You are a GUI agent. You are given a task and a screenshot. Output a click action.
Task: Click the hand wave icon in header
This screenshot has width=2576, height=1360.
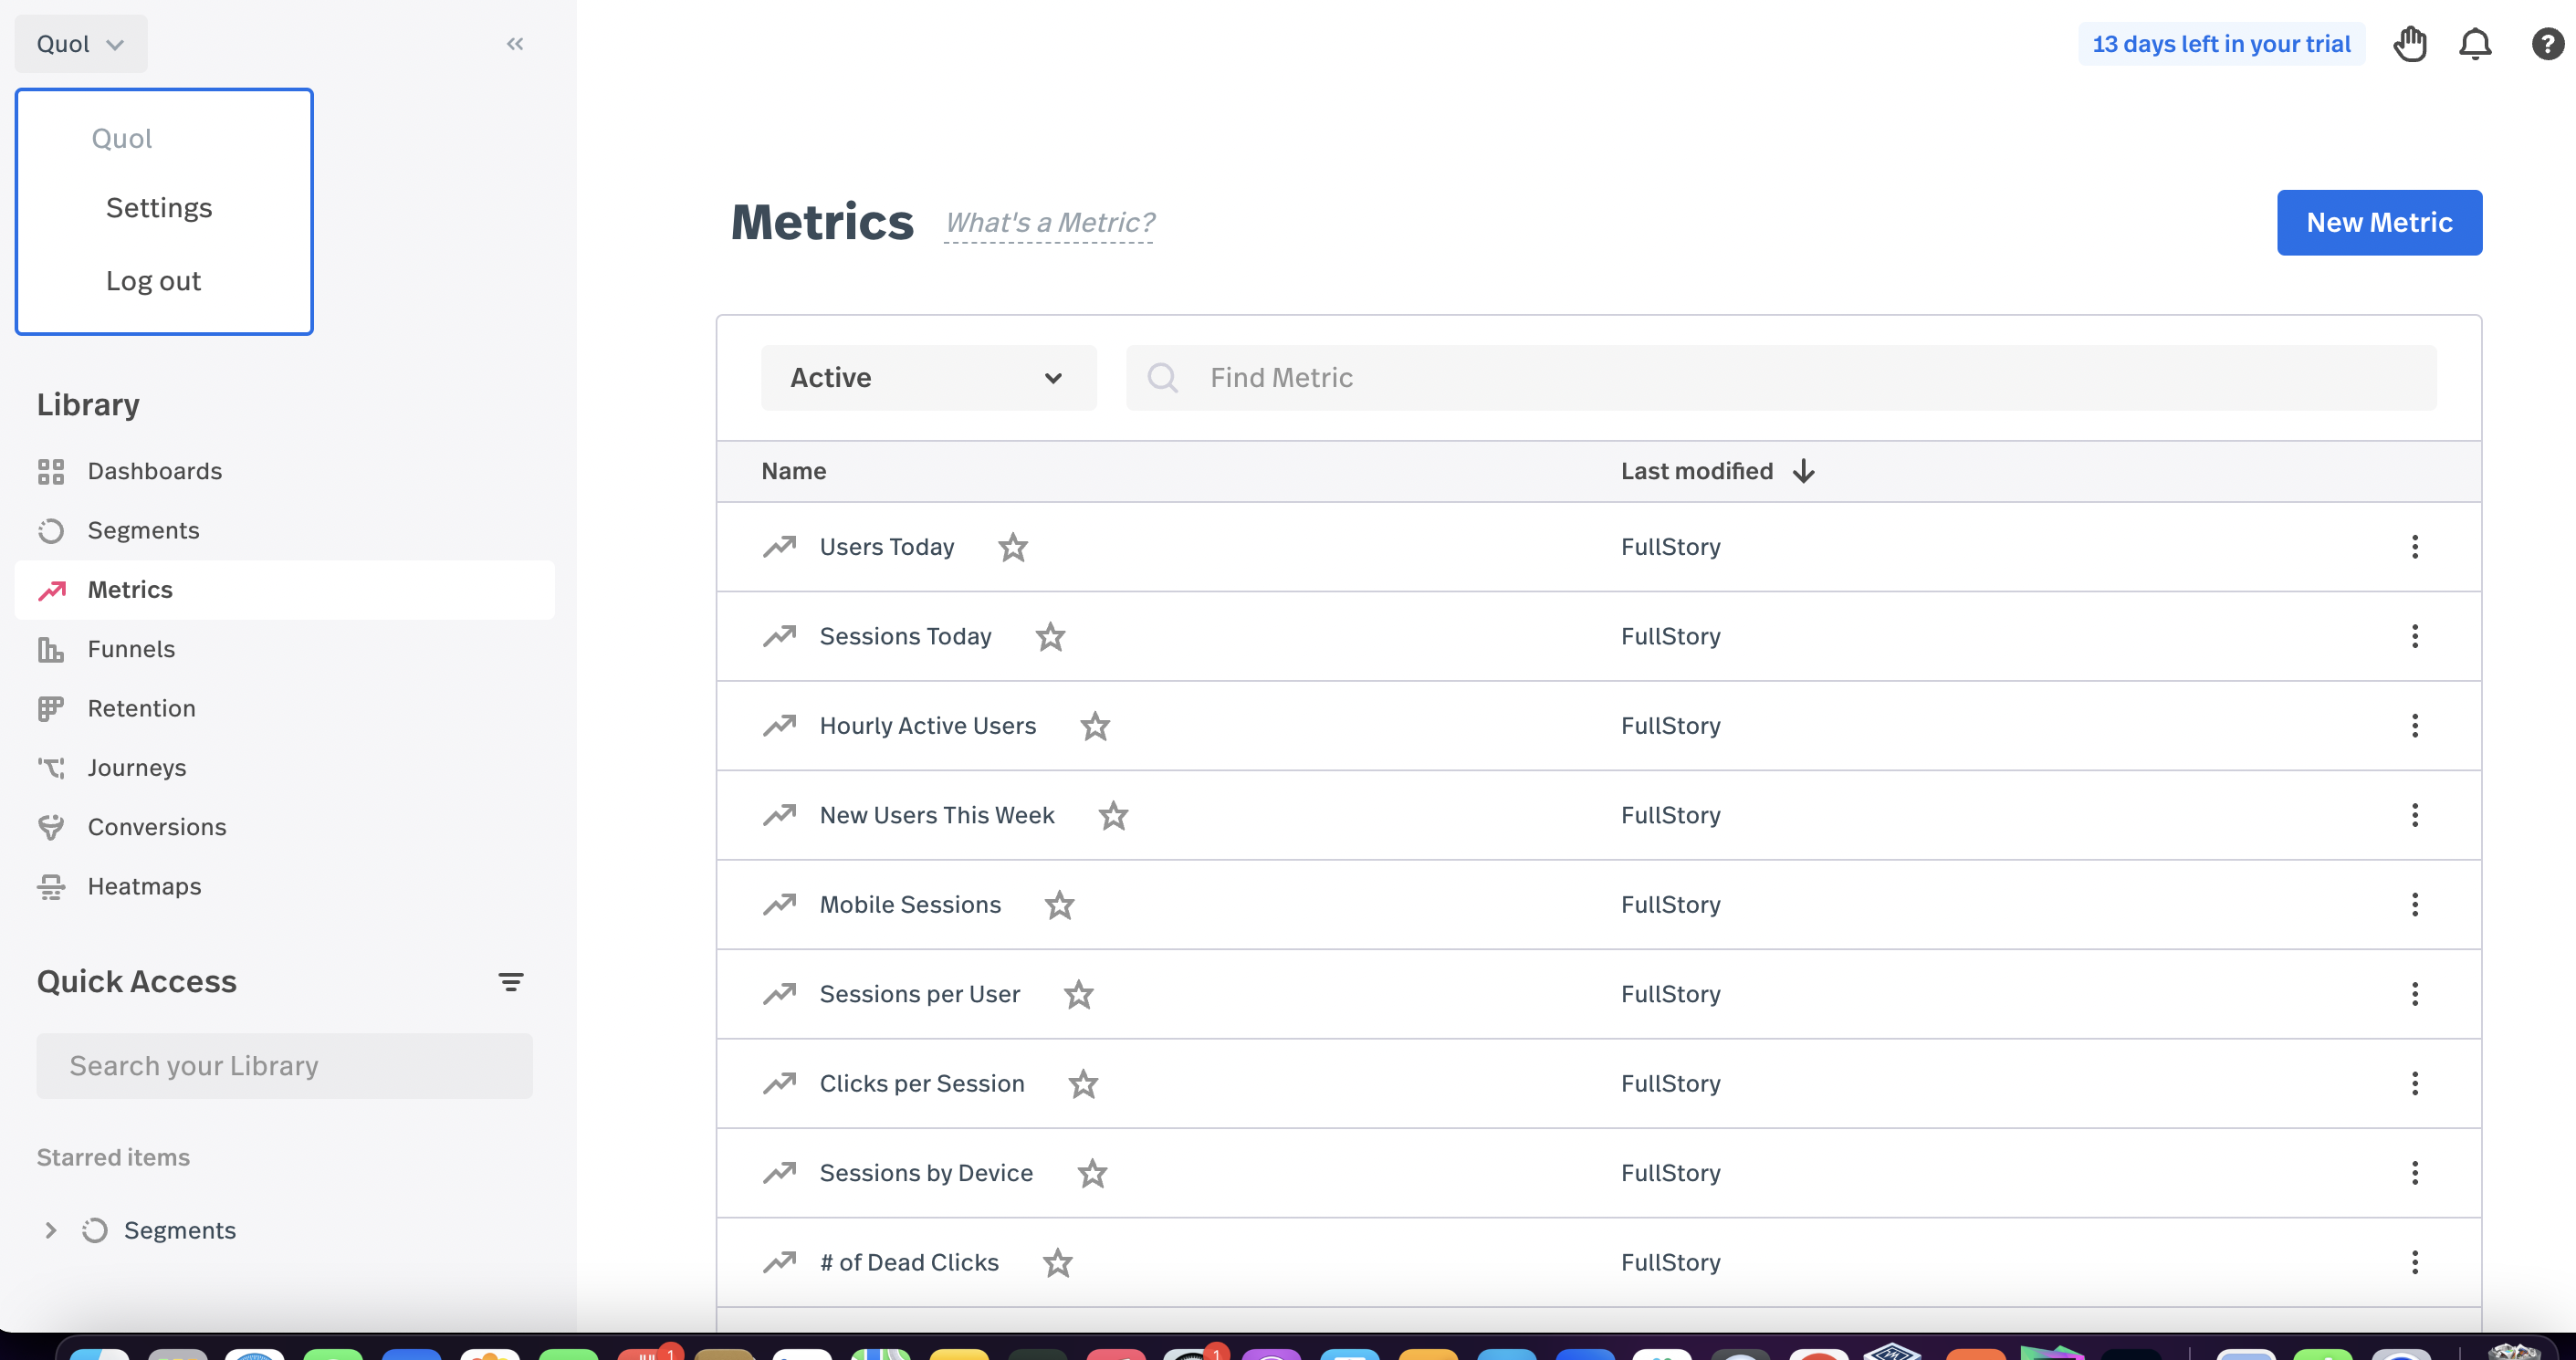click(x=2410, y=44)
